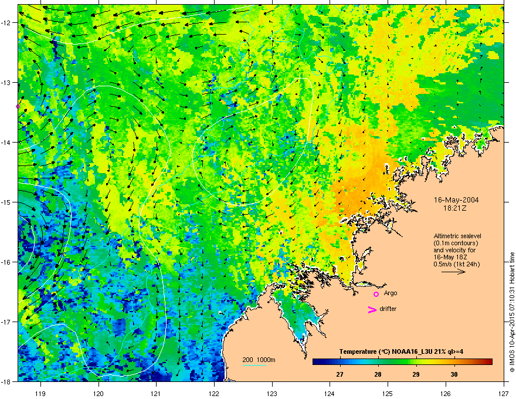Screen dimensions: 516x399
Task: Click the longitude axis label 122
Action: pyautogui.click(x=214, y=393)
